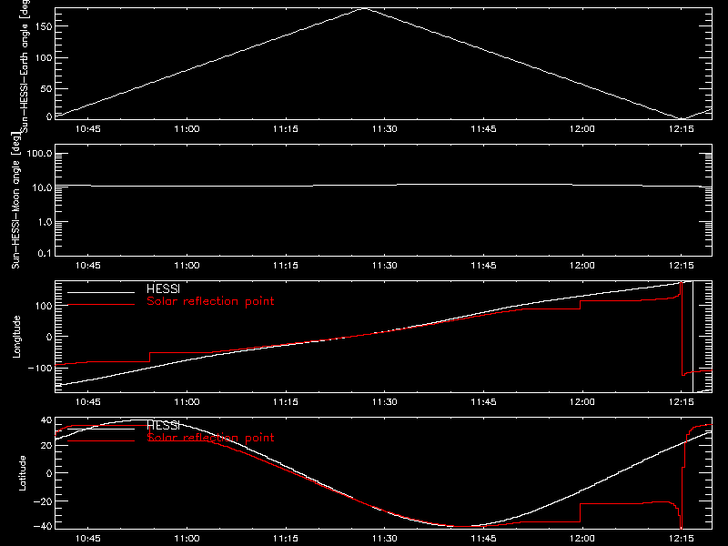Click the -100 tick on the Longitude plot
This screenshot has width=728, height=546.
tap(40, 368)
